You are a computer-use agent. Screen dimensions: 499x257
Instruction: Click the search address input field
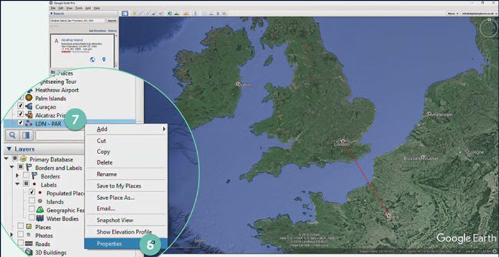77,21
